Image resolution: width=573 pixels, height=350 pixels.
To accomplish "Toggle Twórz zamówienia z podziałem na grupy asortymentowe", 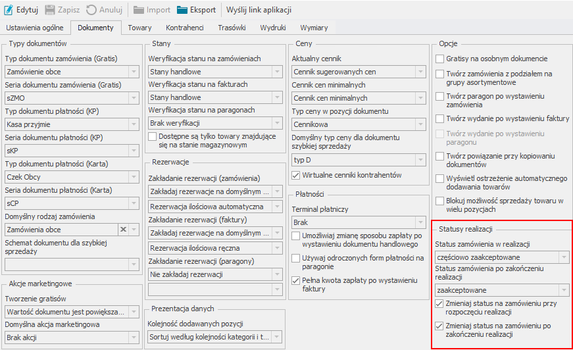I will [x=439, y=74].
